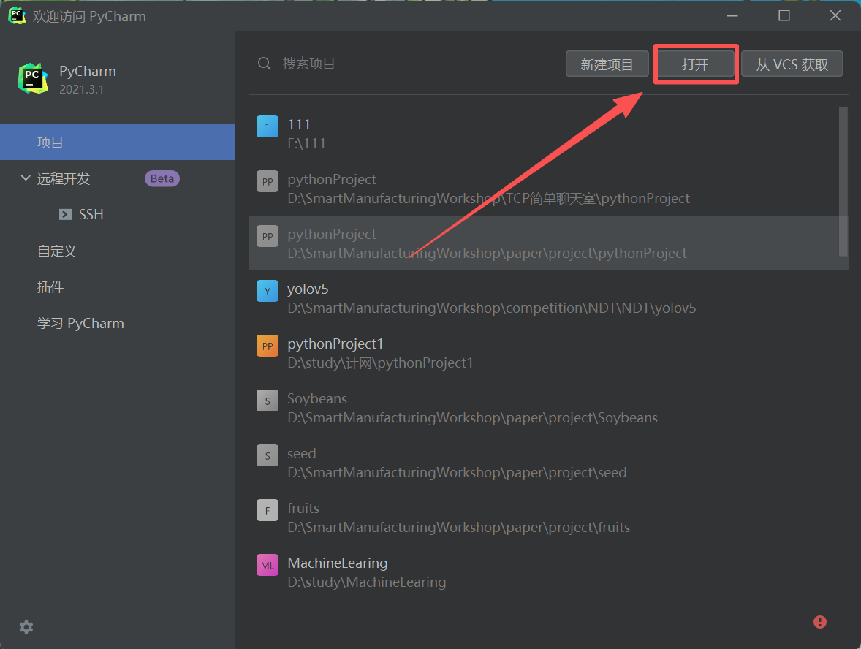Viewport: 861px width, 649px height.
Task: Click the SSH terminal icon
Action: [66, 214]
